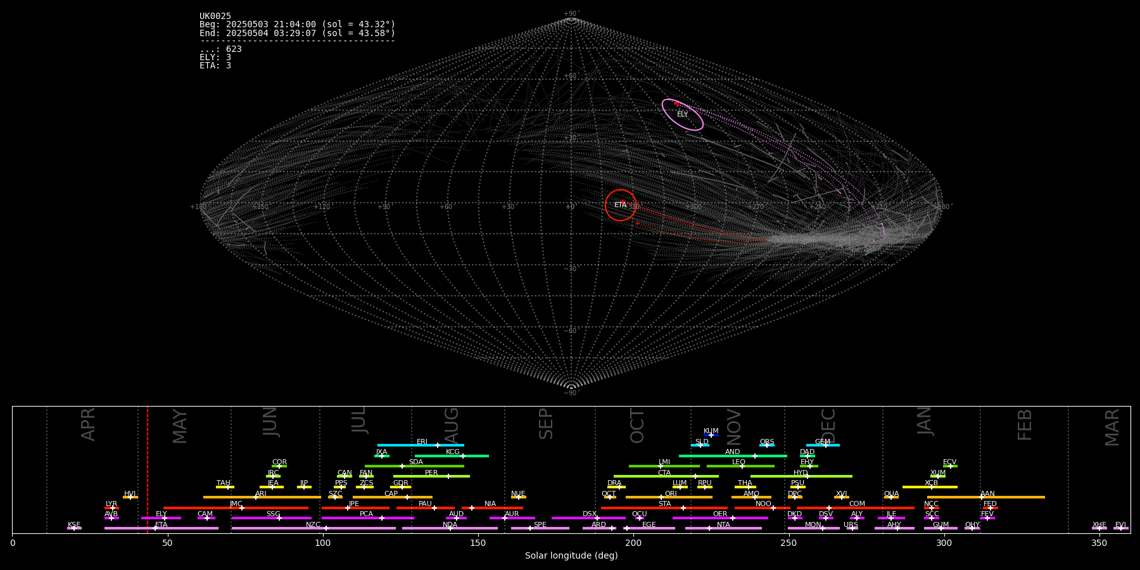Click the SLD shower label in timeline
1140x570 pixels.
tap(702, 442)
